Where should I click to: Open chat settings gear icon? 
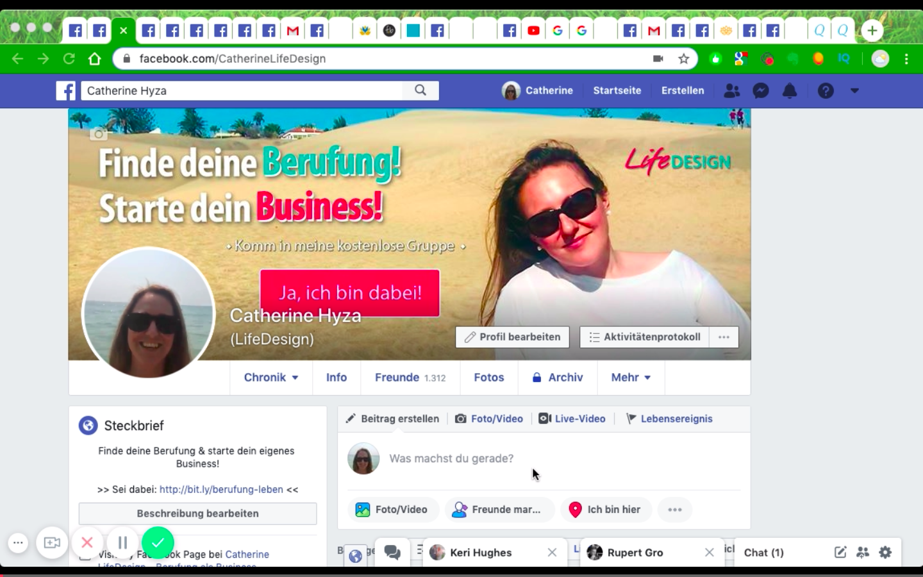point(885,552)
